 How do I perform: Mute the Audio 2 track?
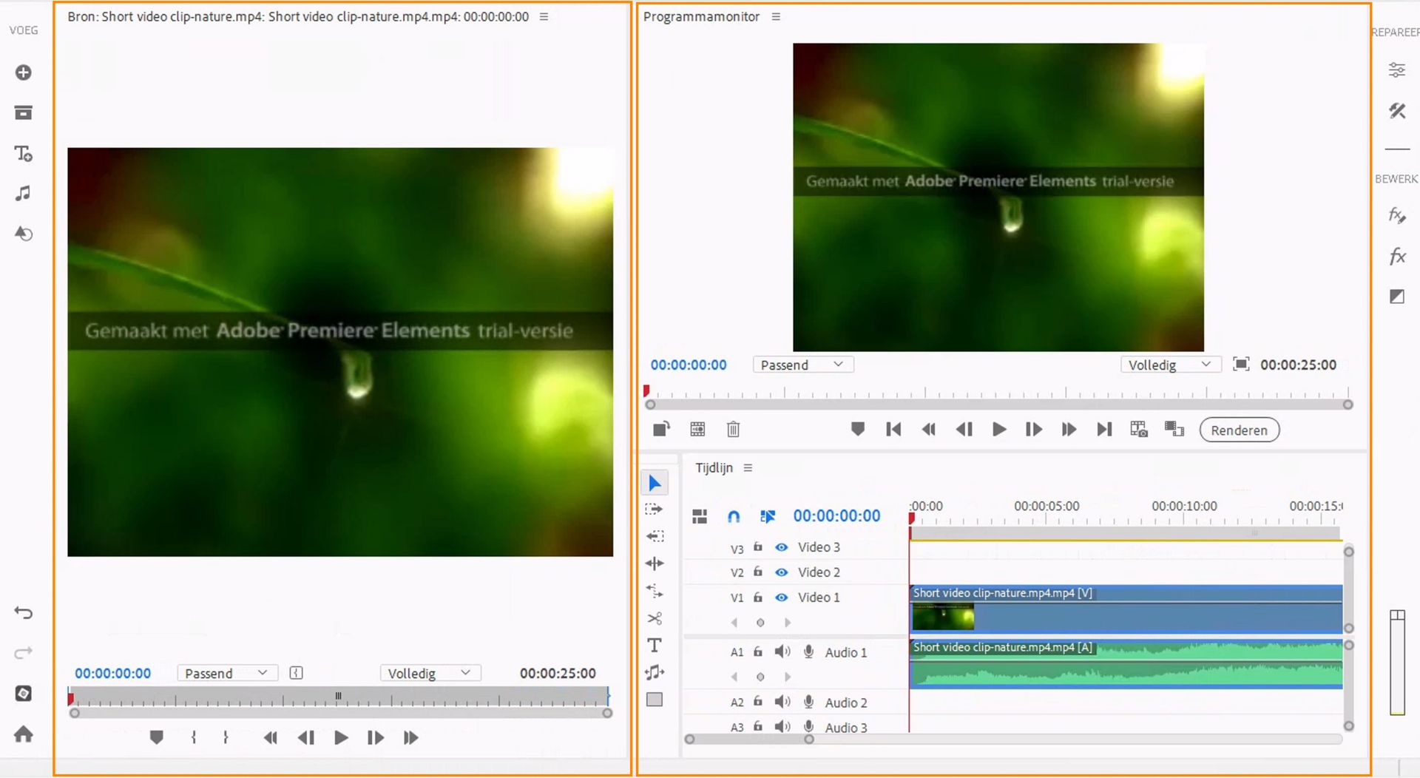[782, 702]
